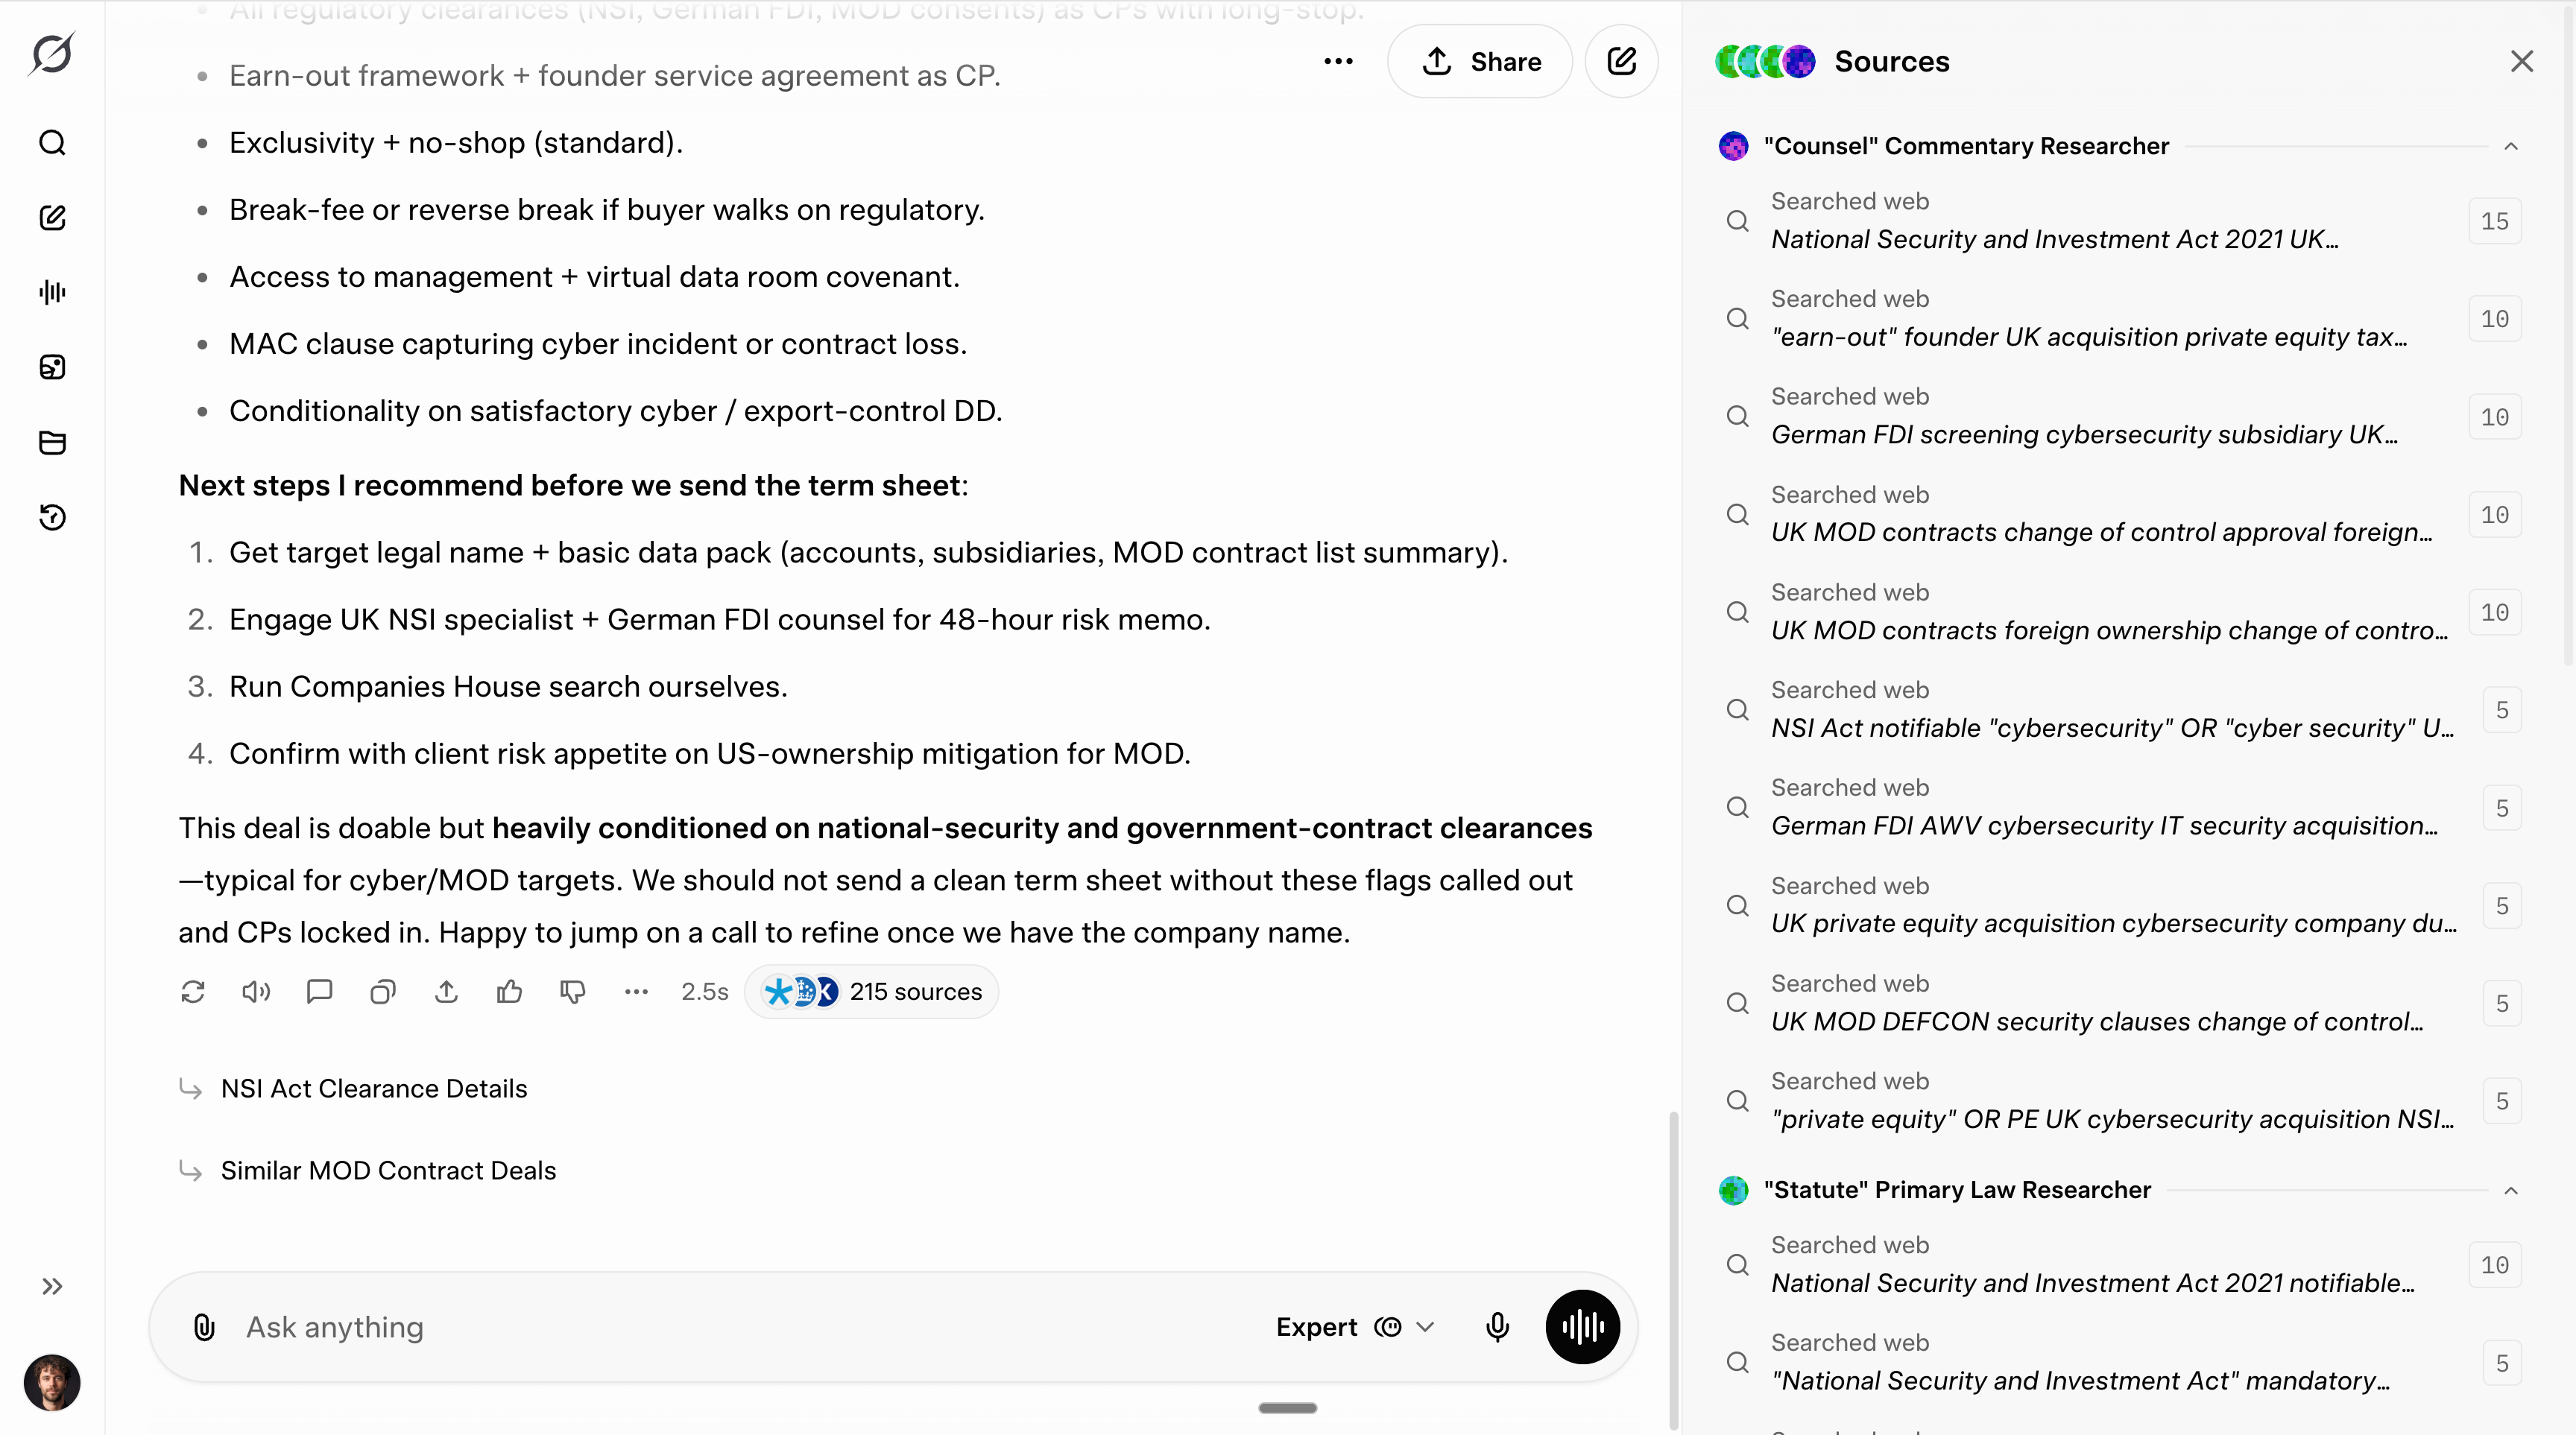The height and width of the screenshot is (1435, 2576).
Task: Collapse the "Statute" Primary Law Researcher section
Action: coord(2510,1190)
